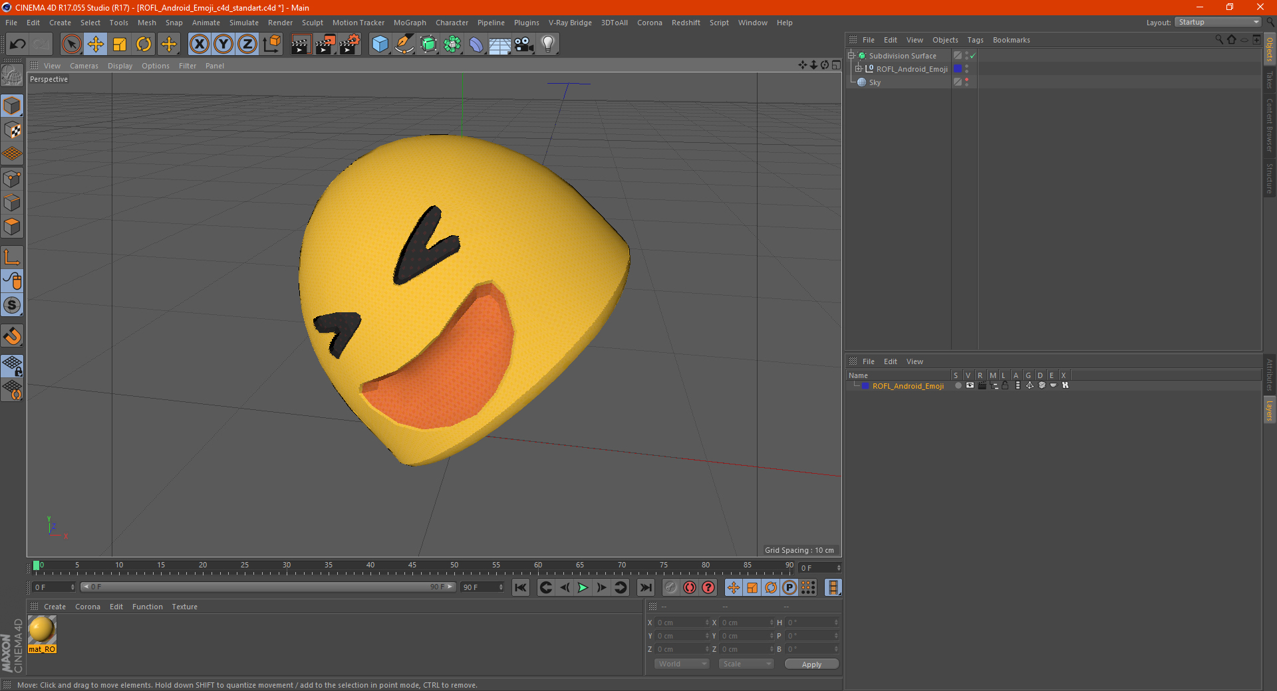Click blue swatch of ROFL_Android_Emoji layer
The width and height of the screenshot is (1277, 691).
point(865,386)
